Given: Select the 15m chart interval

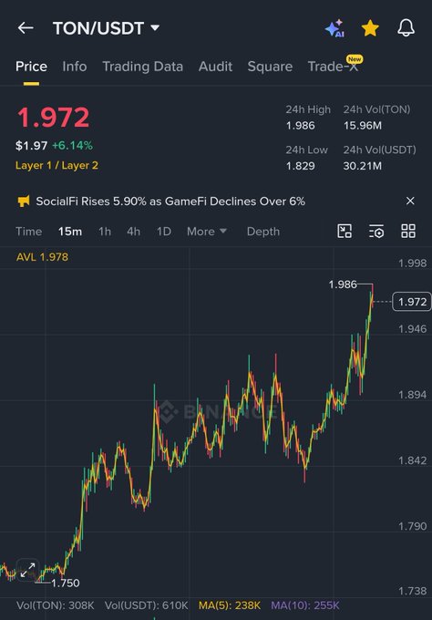Looking at the screenshot, I should pyautogui.click(x=70, y=232).
